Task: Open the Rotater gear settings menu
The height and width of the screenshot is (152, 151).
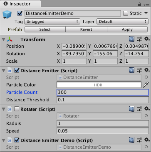Action: point(147,109)
